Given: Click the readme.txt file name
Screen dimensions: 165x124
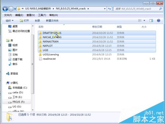Looking at the screenshot, I should (49, 59).
